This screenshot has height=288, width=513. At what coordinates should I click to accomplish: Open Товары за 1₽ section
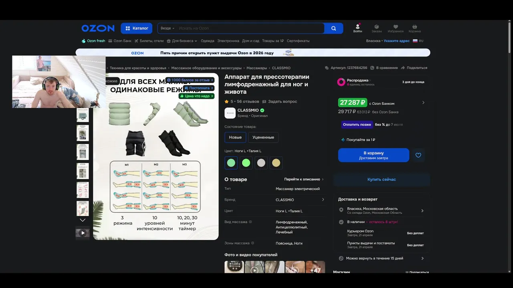pos(273,41)
